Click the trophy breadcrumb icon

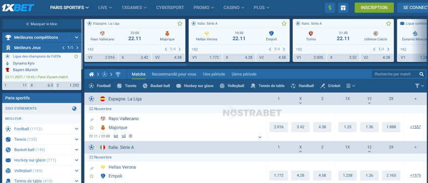point(118,74)
